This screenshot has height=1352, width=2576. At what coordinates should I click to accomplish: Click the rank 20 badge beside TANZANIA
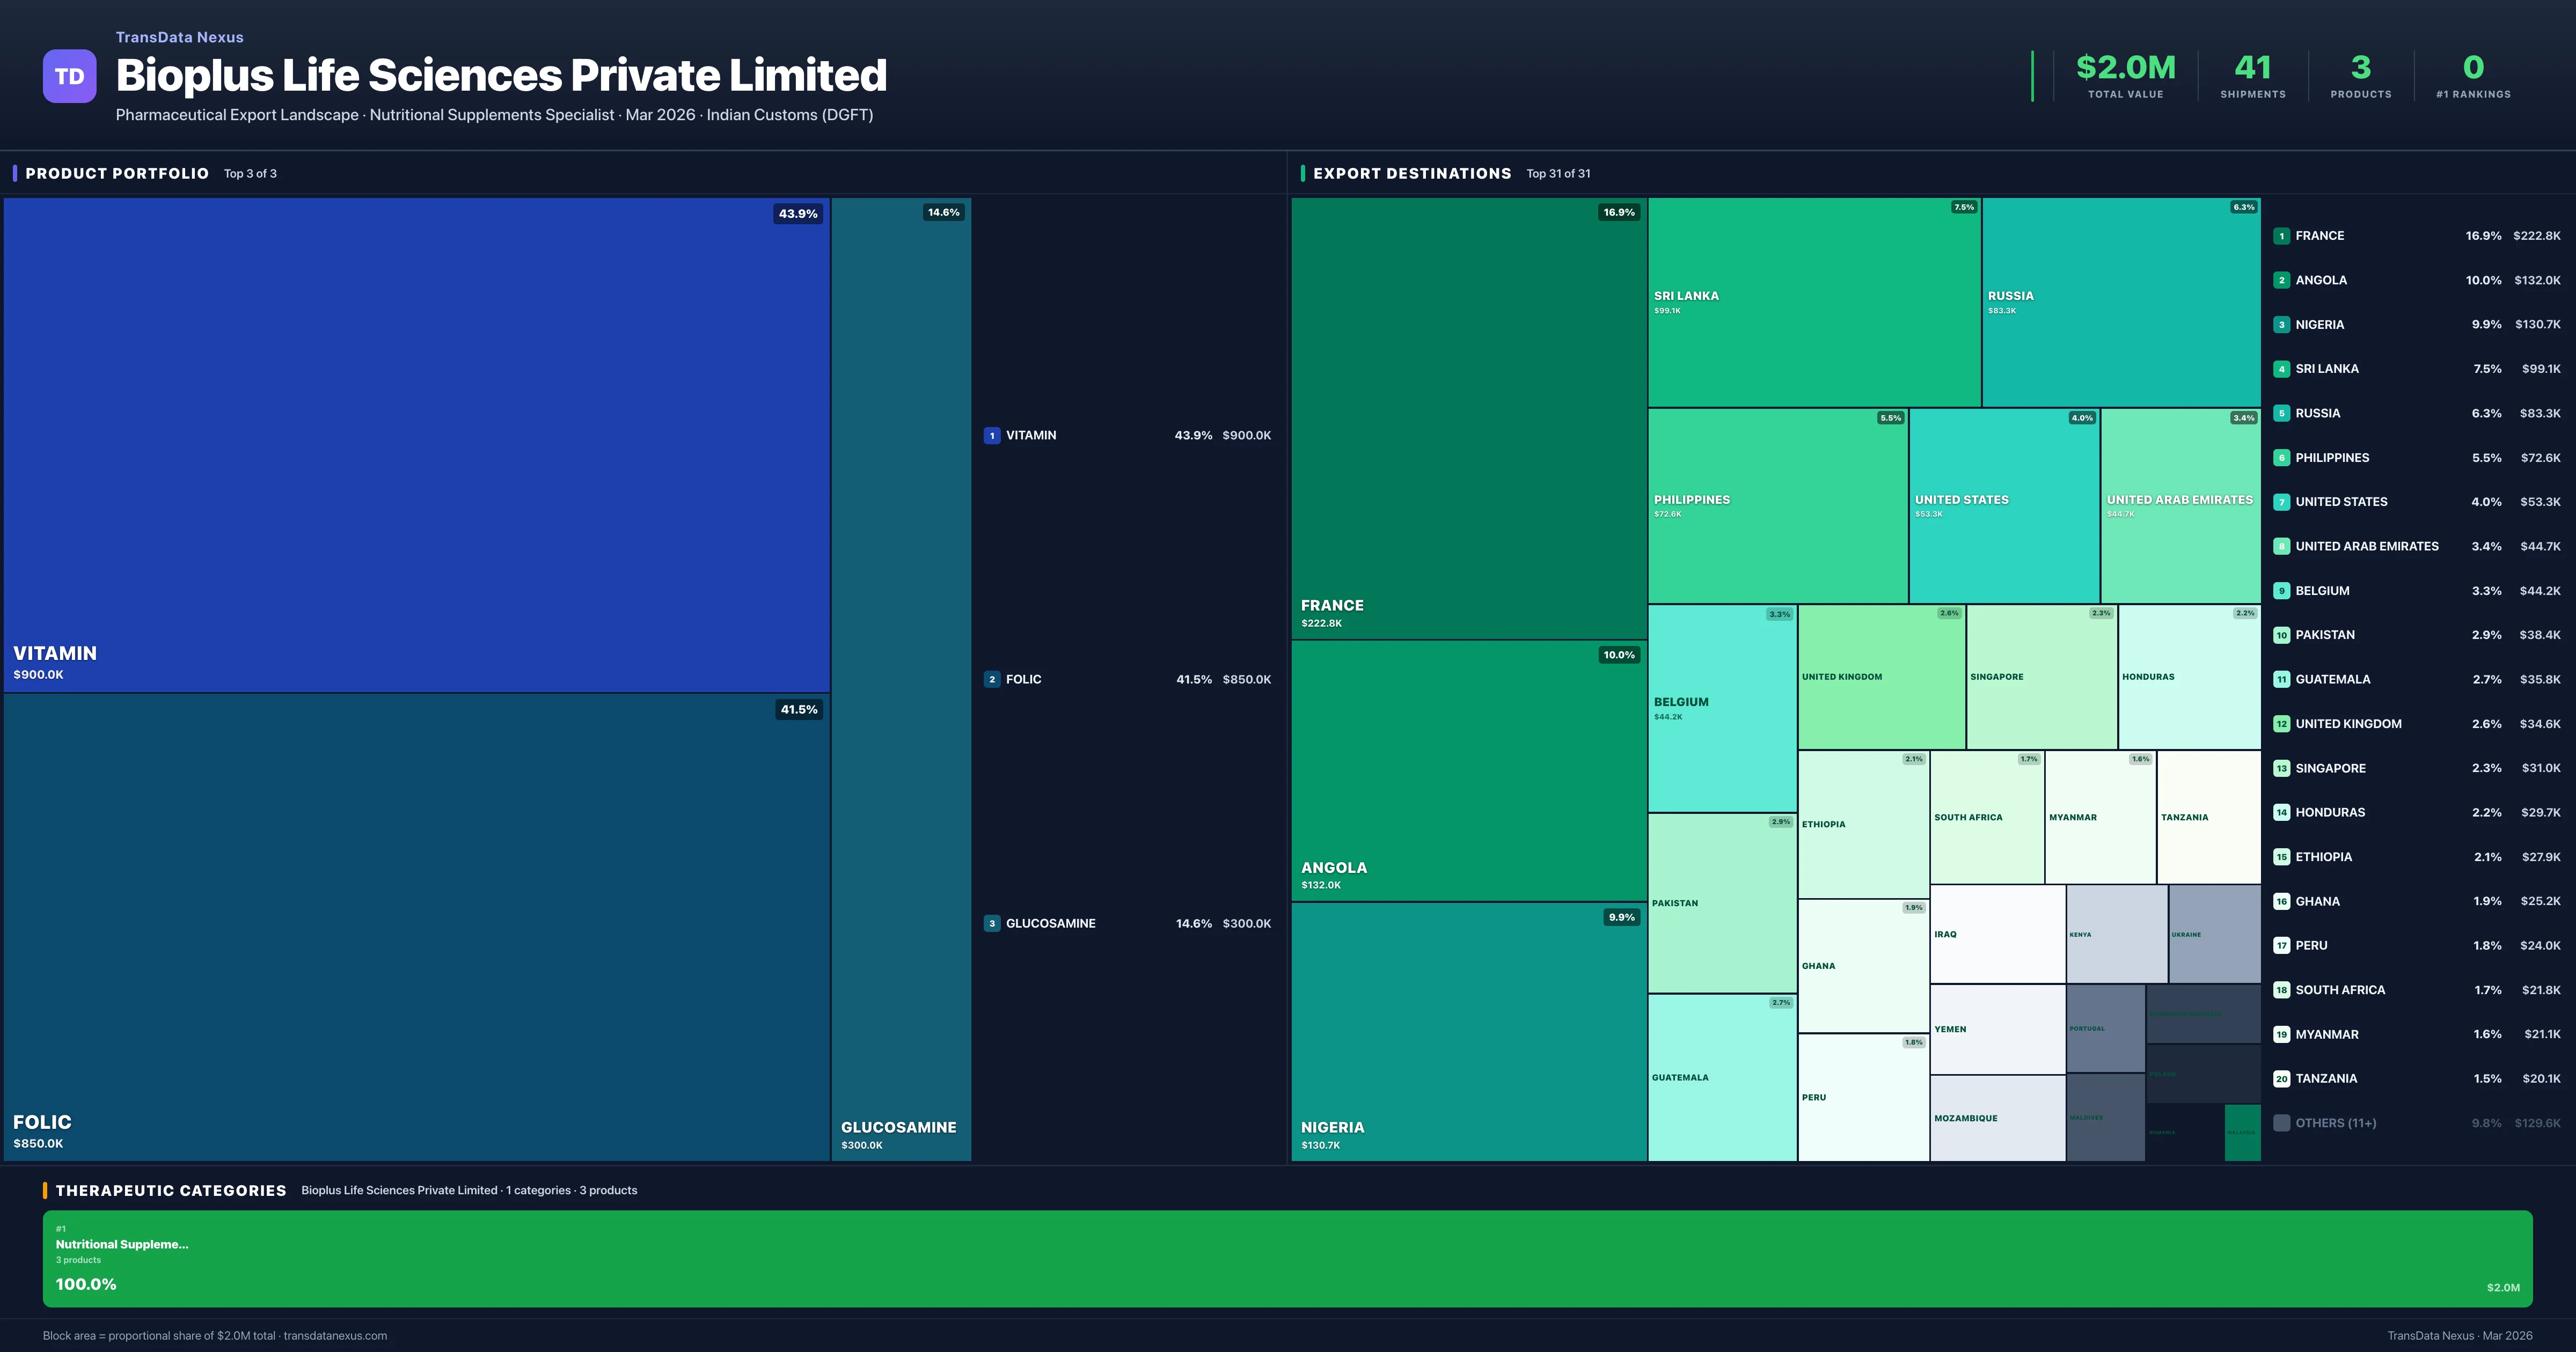point(2281,1078)
